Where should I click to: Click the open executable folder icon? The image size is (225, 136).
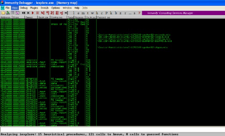click(x=3, y=13)
